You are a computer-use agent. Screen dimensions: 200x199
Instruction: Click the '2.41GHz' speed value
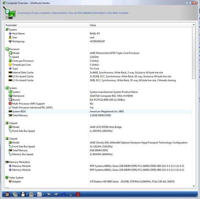(94, 57)
